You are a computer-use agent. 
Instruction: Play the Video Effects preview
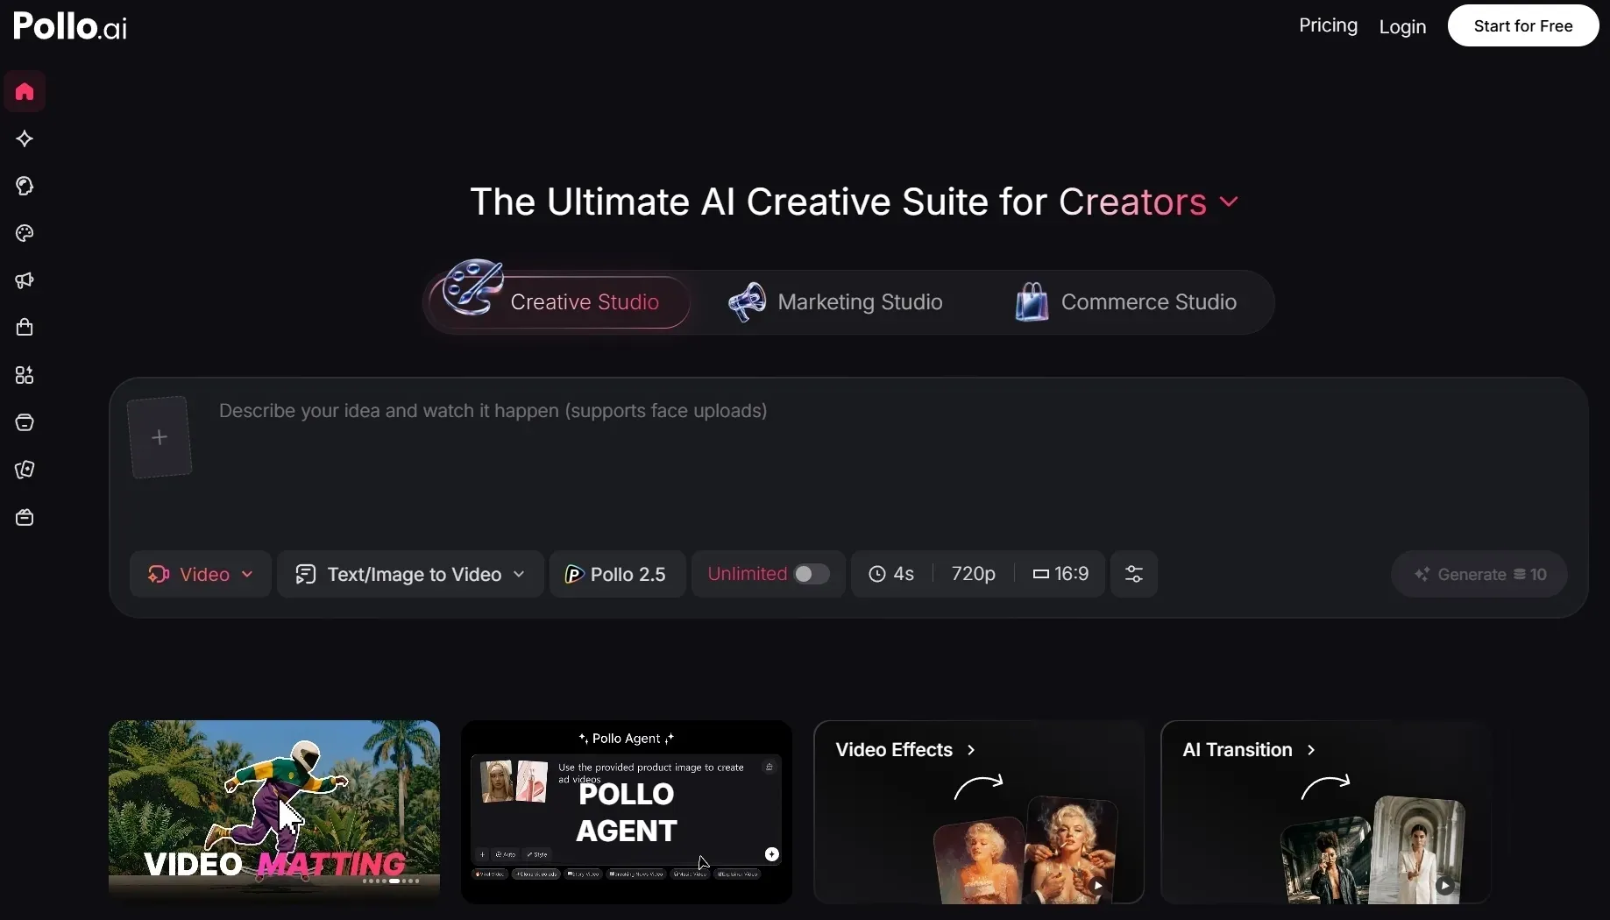pos(1098,885)
